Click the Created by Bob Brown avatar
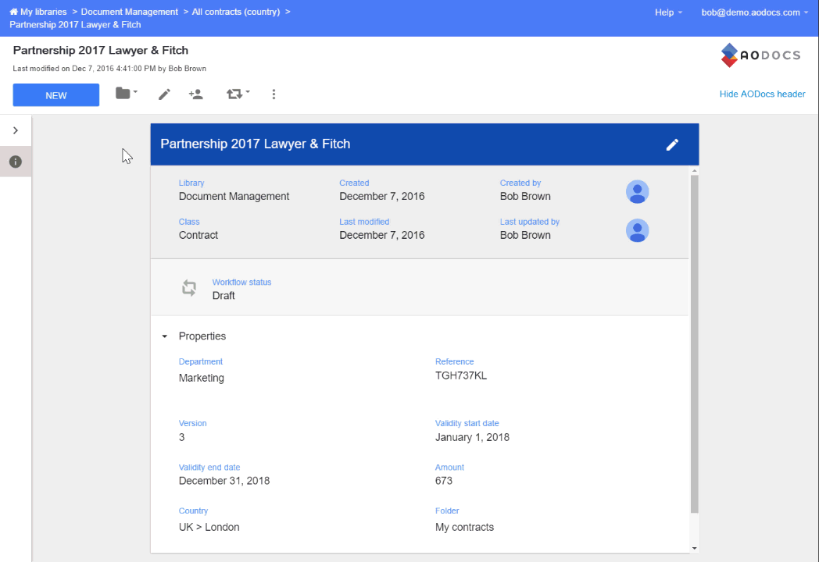Viewport: 819px width, 562px height. [637, 192]
